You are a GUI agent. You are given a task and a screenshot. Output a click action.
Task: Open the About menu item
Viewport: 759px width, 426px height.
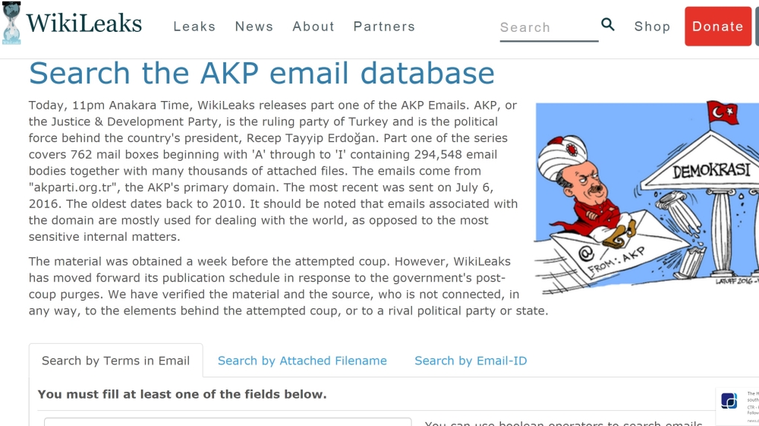coord(313,27)
